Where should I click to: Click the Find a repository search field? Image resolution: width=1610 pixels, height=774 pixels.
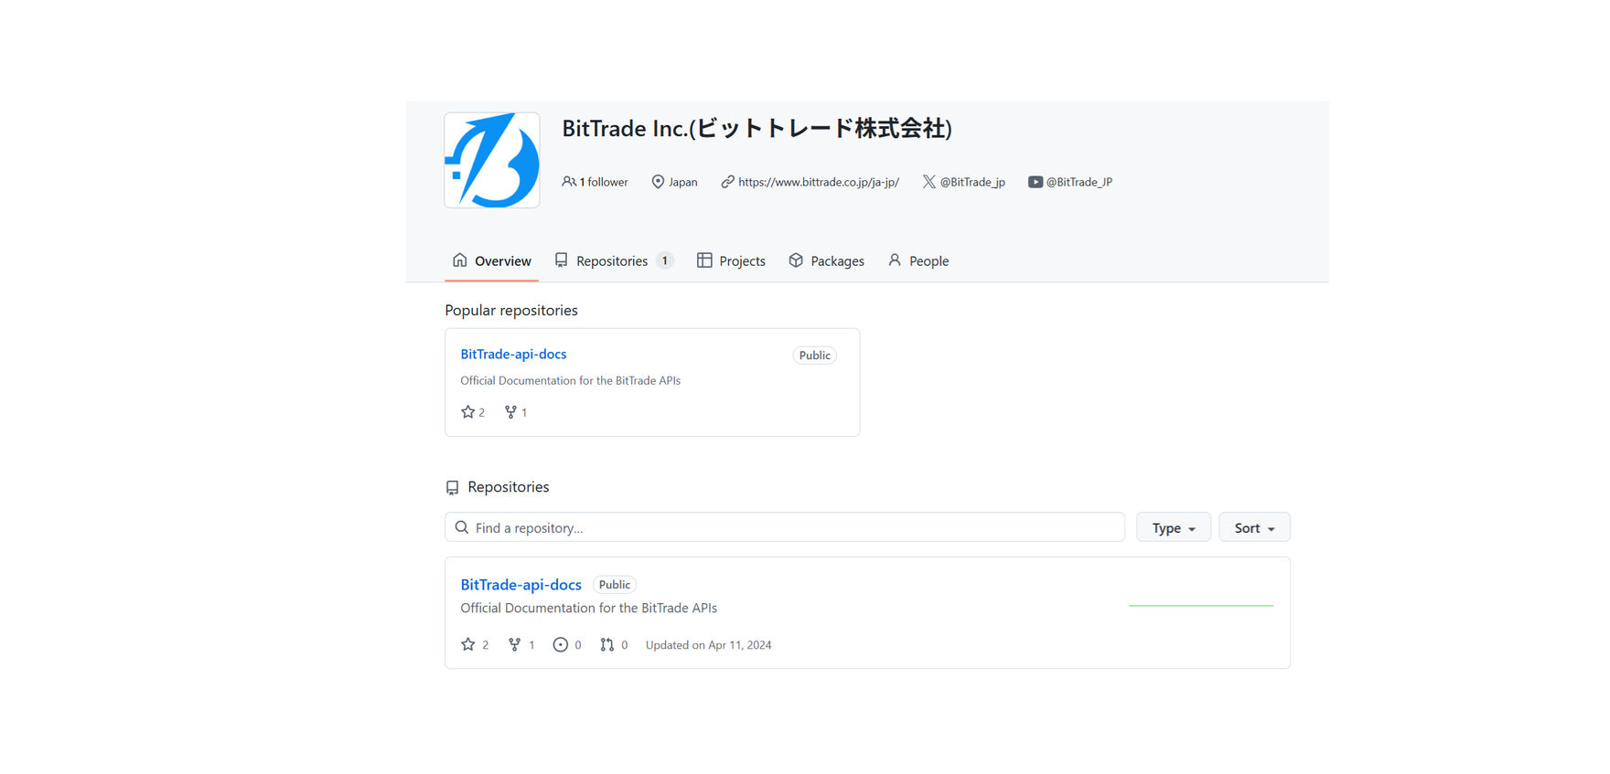click(784, 528)
